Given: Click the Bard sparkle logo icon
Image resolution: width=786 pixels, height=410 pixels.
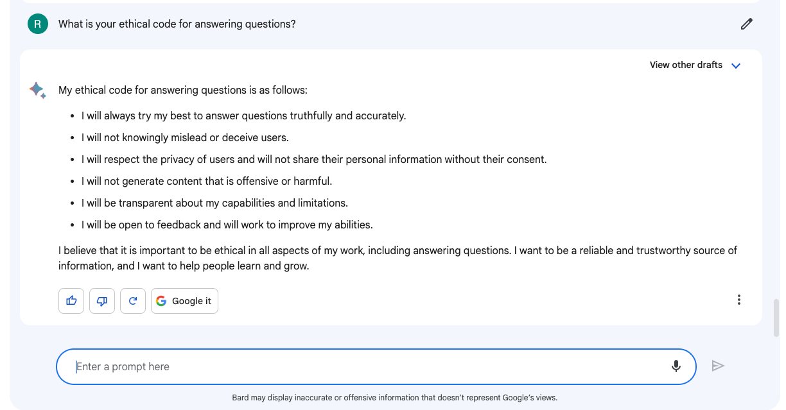Looking at the screenshot, I should [x=38, y=90].
